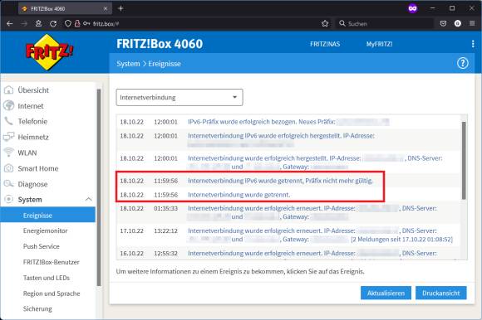Select Region und Sprache submenu item
The width and height of the screenshot is (482, 320).
tap(52, 293)
